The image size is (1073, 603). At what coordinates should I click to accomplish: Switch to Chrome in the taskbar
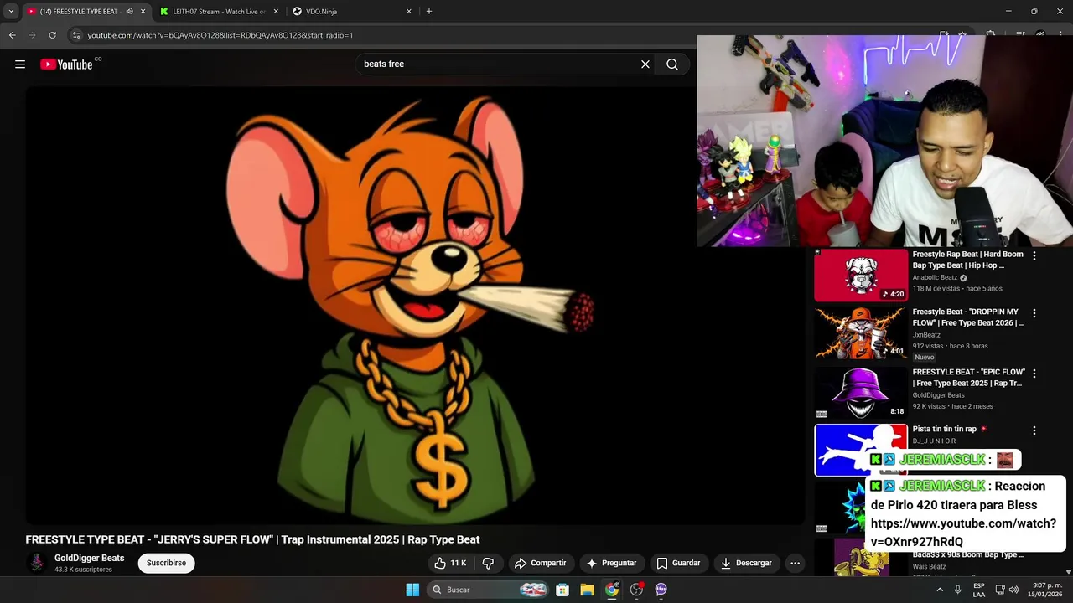612,590
